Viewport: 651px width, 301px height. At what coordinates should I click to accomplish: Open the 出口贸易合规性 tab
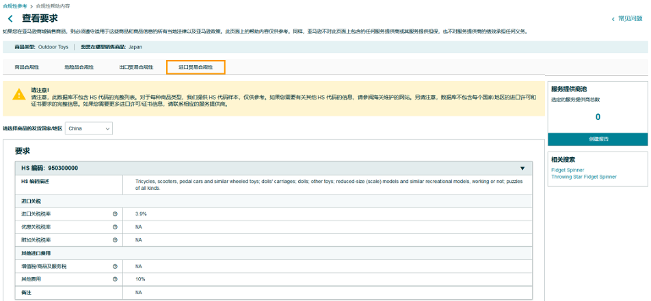click(135, 68)
